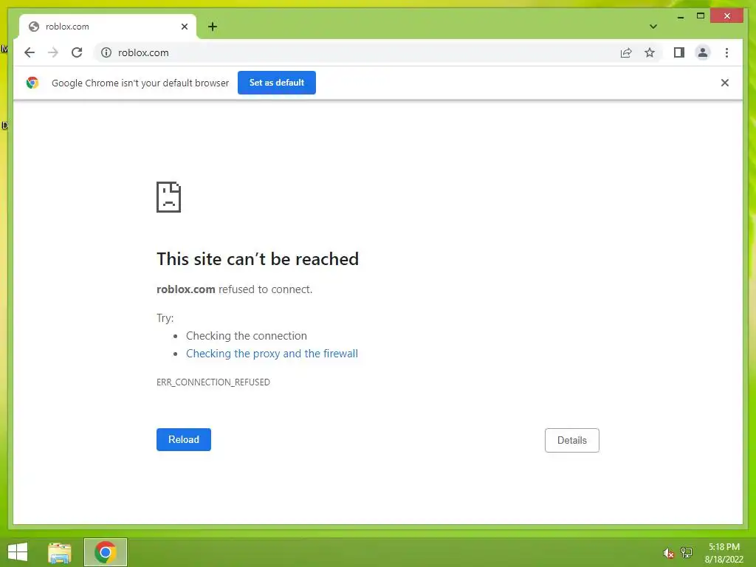
Task: Set Chrome as default browser
Action: tap(276, 83)
